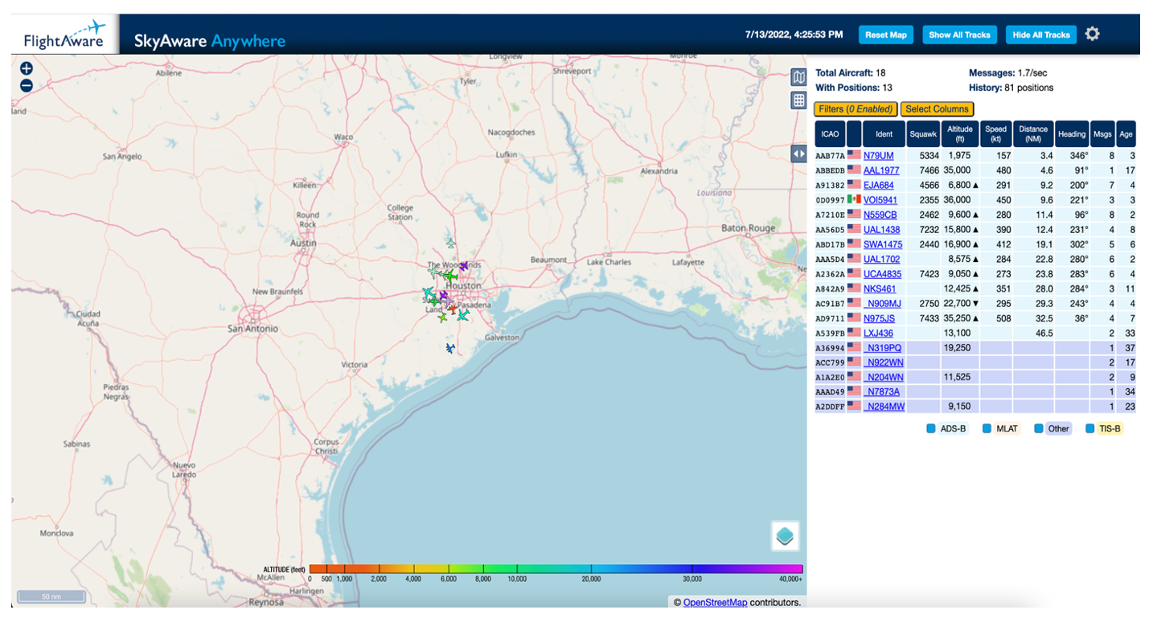Open the N975JS flight link
The image size is (1153, 622).
879,318
